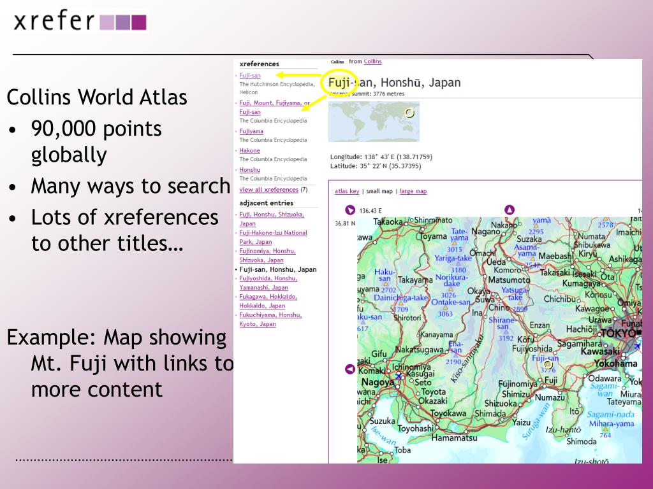Open the Fuji-san Hutchinson Encyclopedia xreference
This screenshot has height=489, width=653.
tap(250, 75)
